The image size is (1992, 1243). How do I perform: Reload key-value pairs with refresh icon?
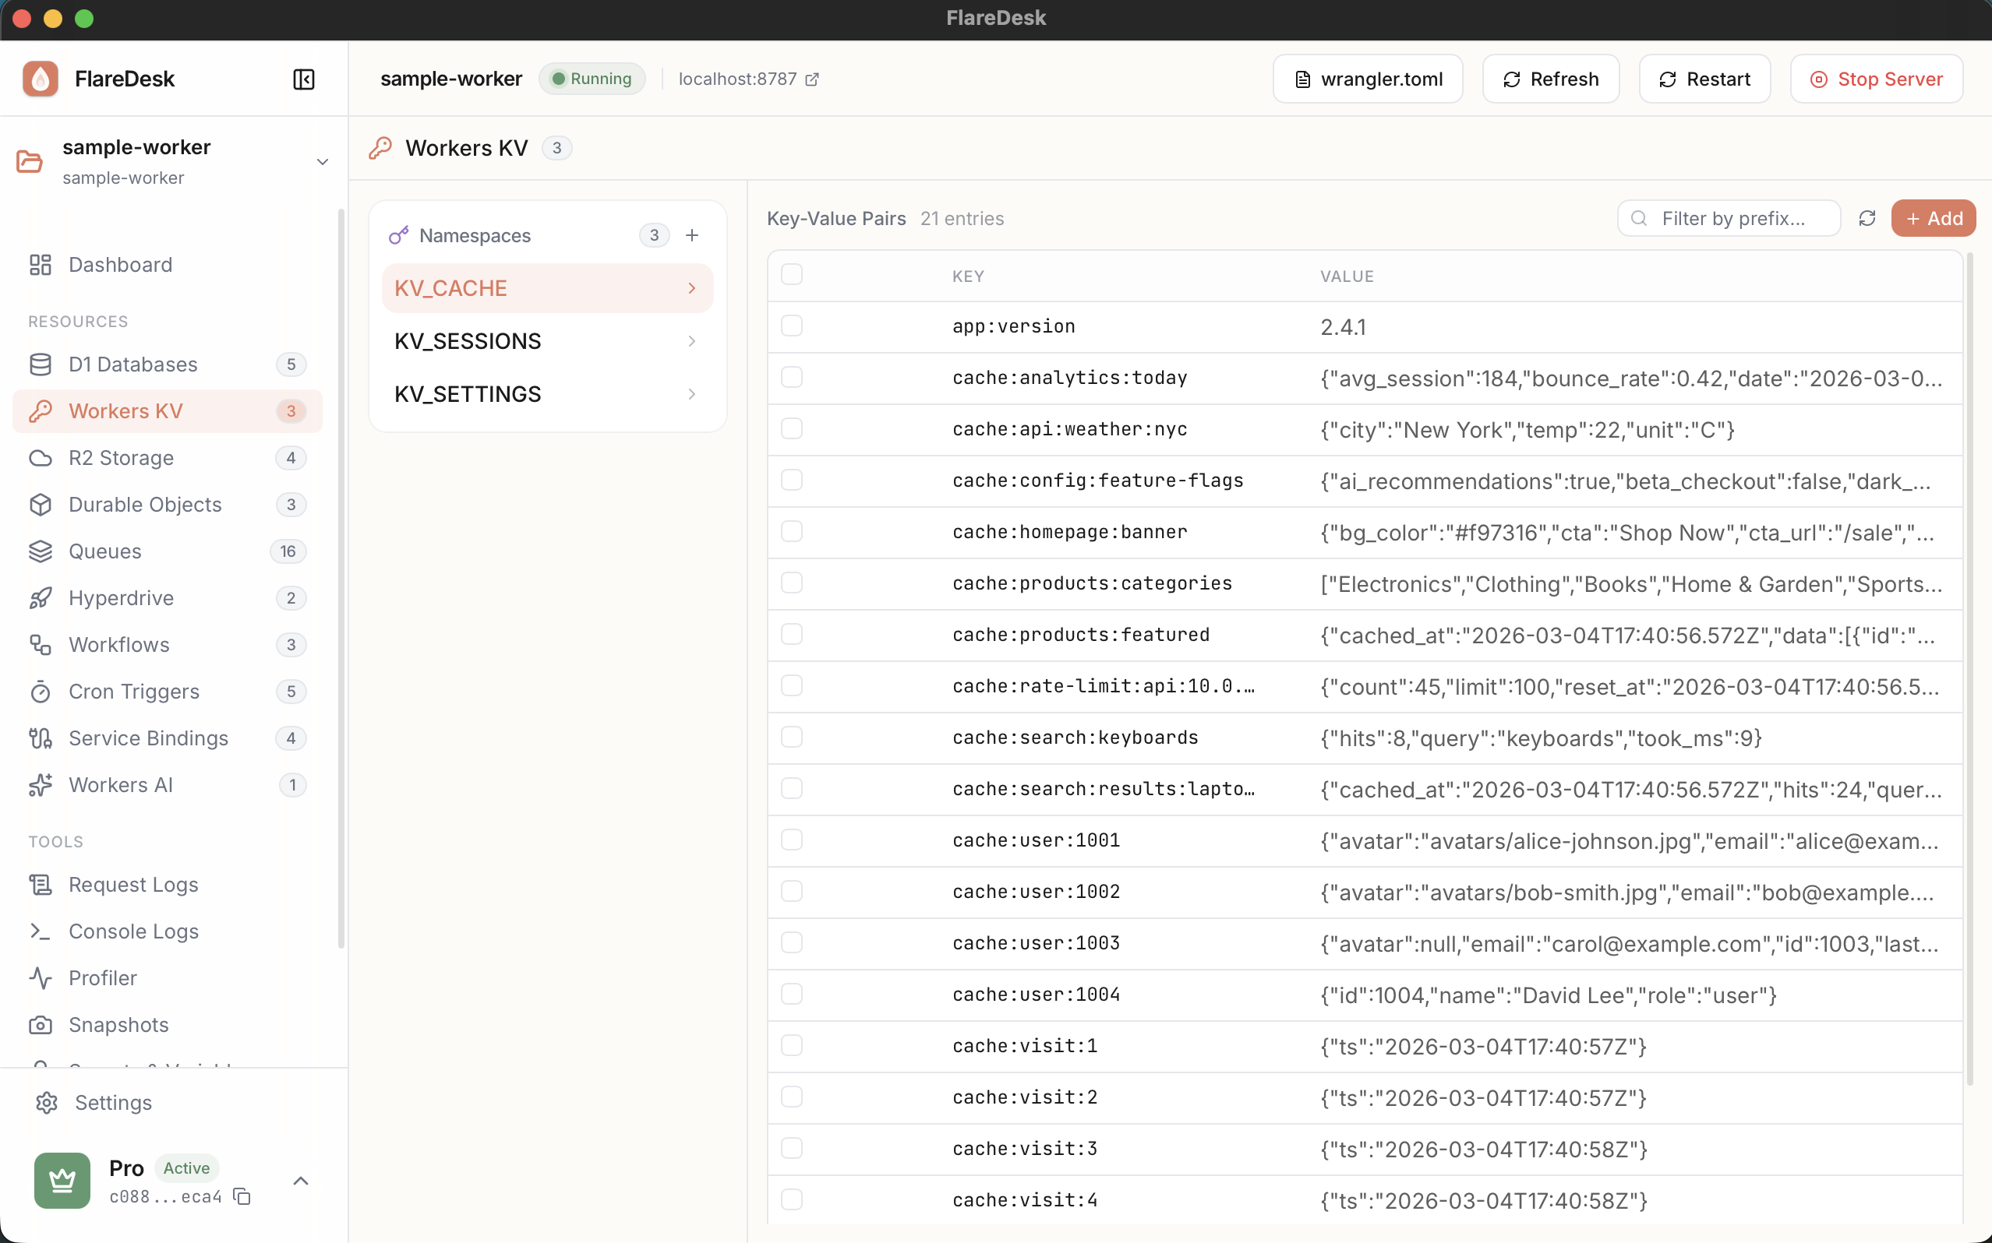click(x=1867, y=218)
